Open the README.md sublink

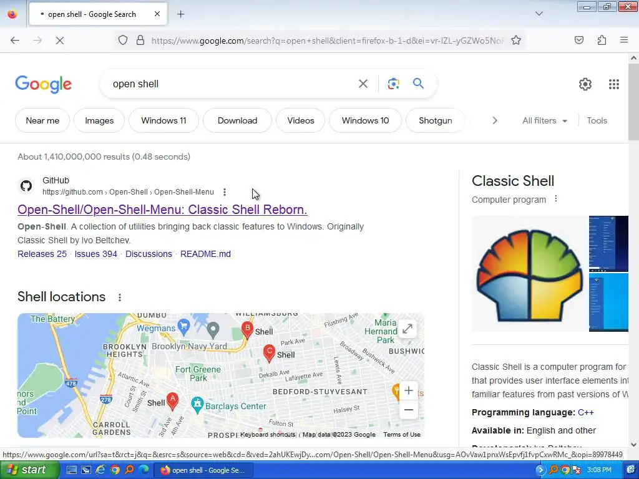coord(205,254)
